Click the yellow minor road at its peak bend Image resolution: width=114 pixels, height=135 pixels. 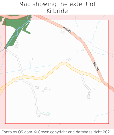coord(64,63)
